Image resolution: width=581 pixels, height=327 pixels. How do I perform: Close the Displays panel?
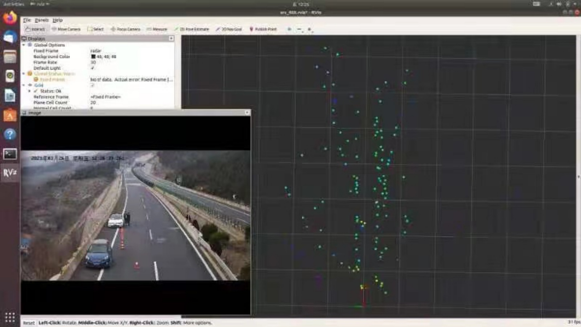pos(171,39)
